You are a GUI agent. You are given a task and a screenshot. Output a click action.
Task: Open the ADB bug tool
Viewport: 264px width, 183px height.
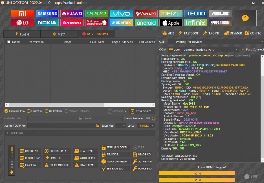[x=168, y=33]
